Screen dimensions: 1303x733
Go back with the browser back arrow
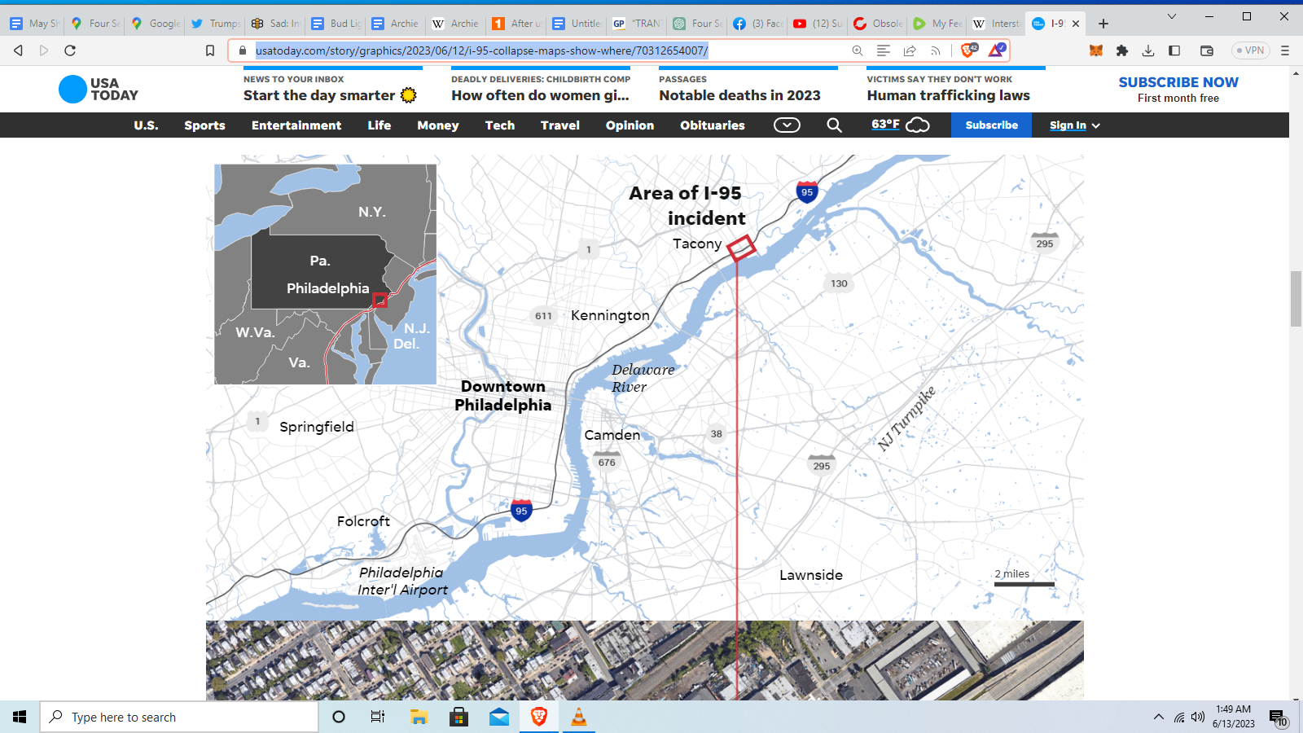pos(18,50)
